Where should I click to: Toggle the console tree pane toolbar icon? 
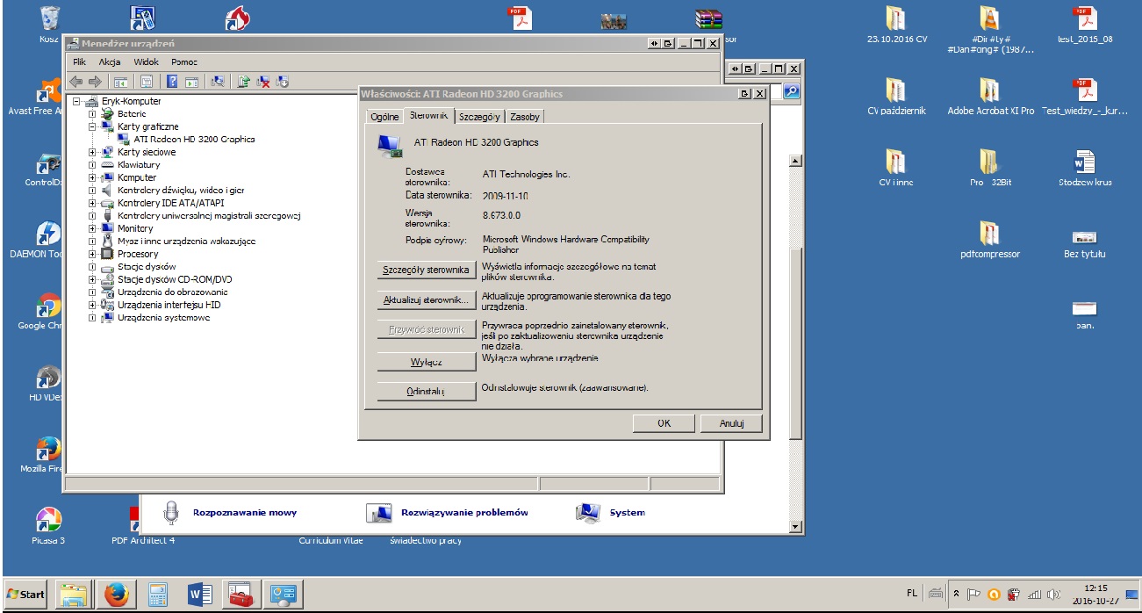click(121, 82)
